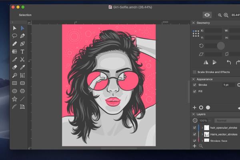240x160 pixels.
Task: Choose the Lasso tool
Action: [14, 36]
